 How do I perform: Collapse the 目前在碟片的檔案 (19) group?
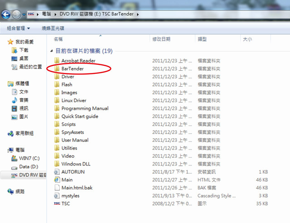pyautogui.click(x=51, y=51)
